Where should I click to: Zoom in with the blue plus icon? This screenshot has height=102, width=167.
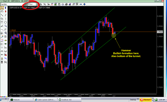click(84, 4)
